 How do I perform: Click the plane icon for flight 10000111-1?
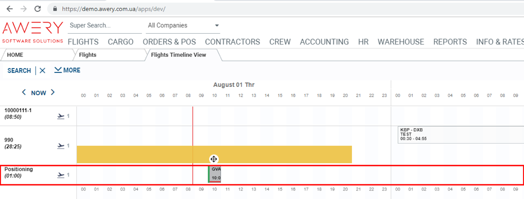[x=61, y=116]
